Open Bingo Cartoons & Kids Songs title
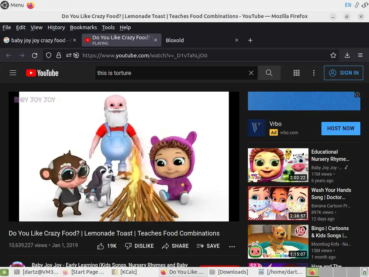Viewport: 369px width, 277px height. tap(330, 232)
